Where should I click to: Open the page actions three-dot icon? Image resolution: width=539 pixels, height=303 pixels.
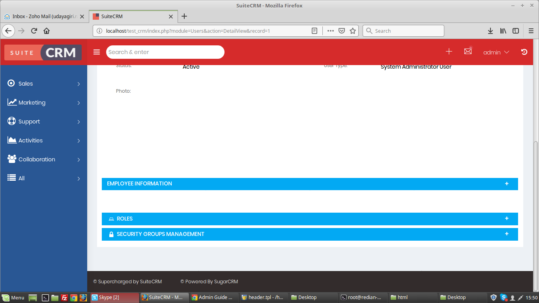pos(331,31)
